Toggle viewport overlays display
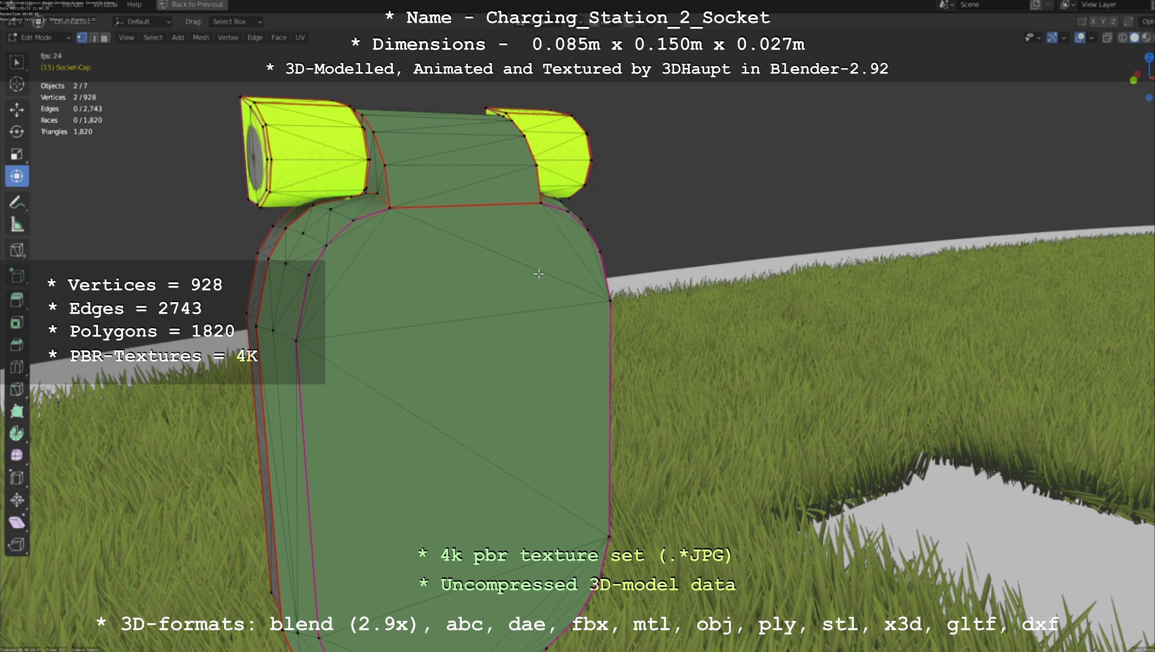The image size is (1155, 652). 1080,38
